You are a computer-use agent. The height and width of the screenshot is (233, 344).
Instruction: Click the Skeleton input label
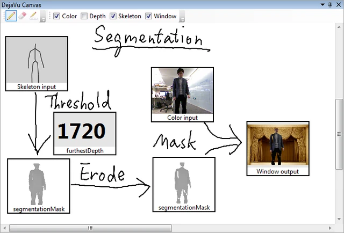pos(37,87)
